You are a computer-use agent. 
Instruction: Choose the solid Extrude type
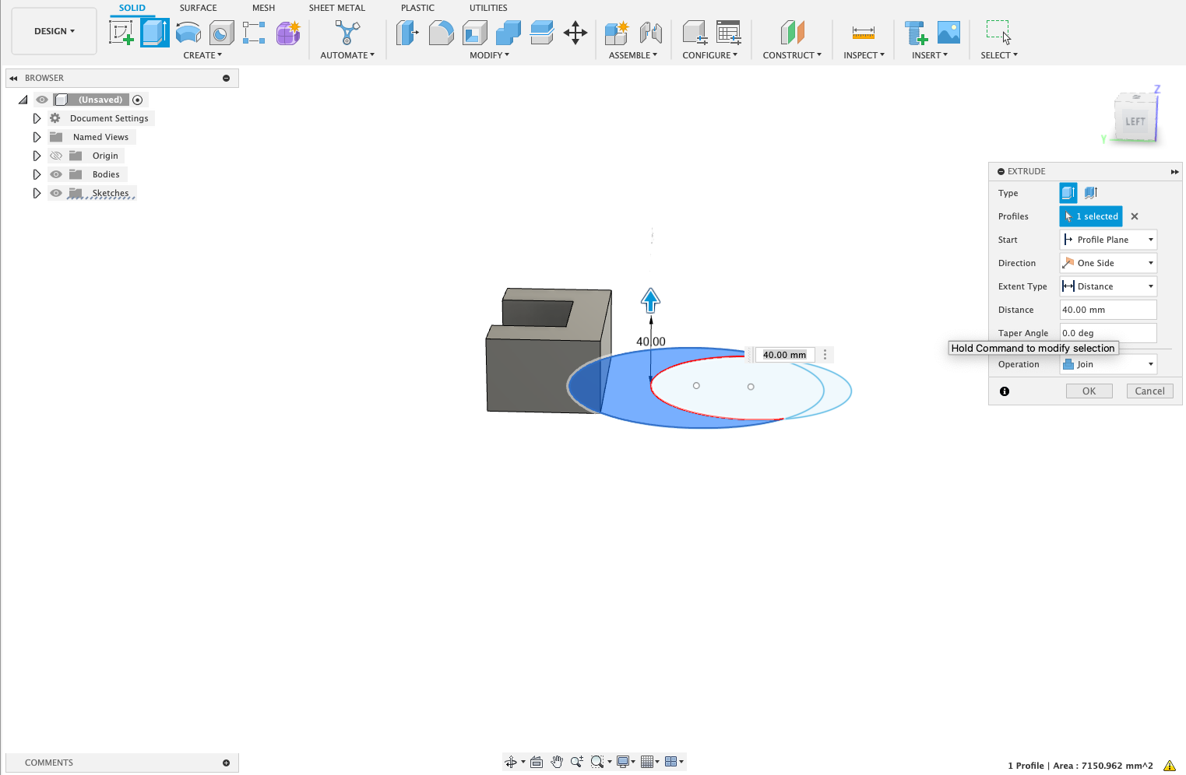tap(1068, 193)
